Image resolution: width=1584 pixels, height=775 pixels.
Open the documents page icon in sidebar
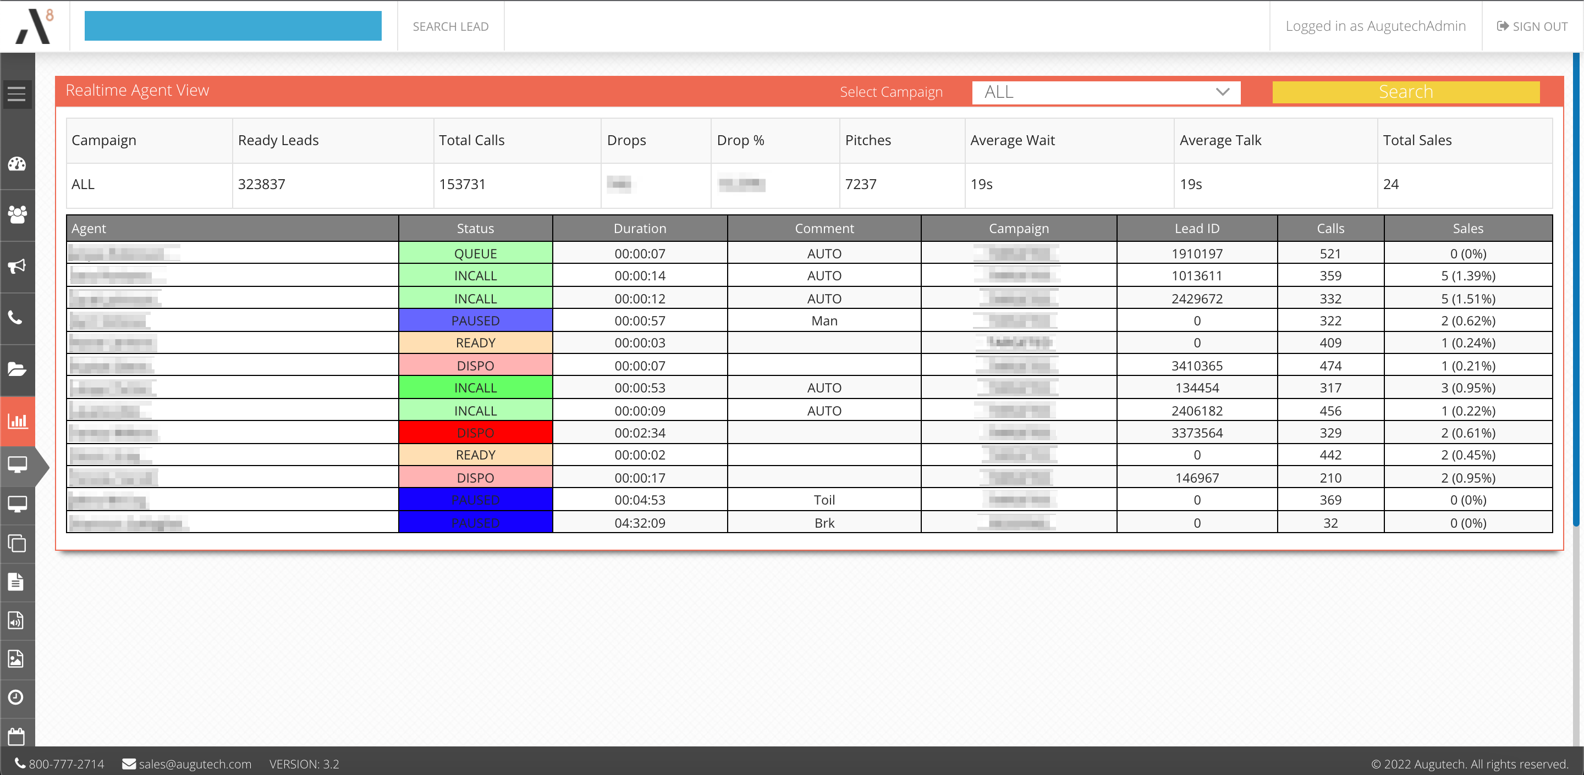(x=16, y=582)
